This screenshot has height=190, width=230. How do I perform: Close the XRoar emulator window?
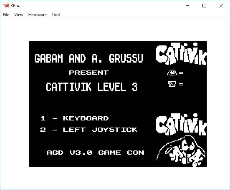pyautogui.click(x=221, y=6)
